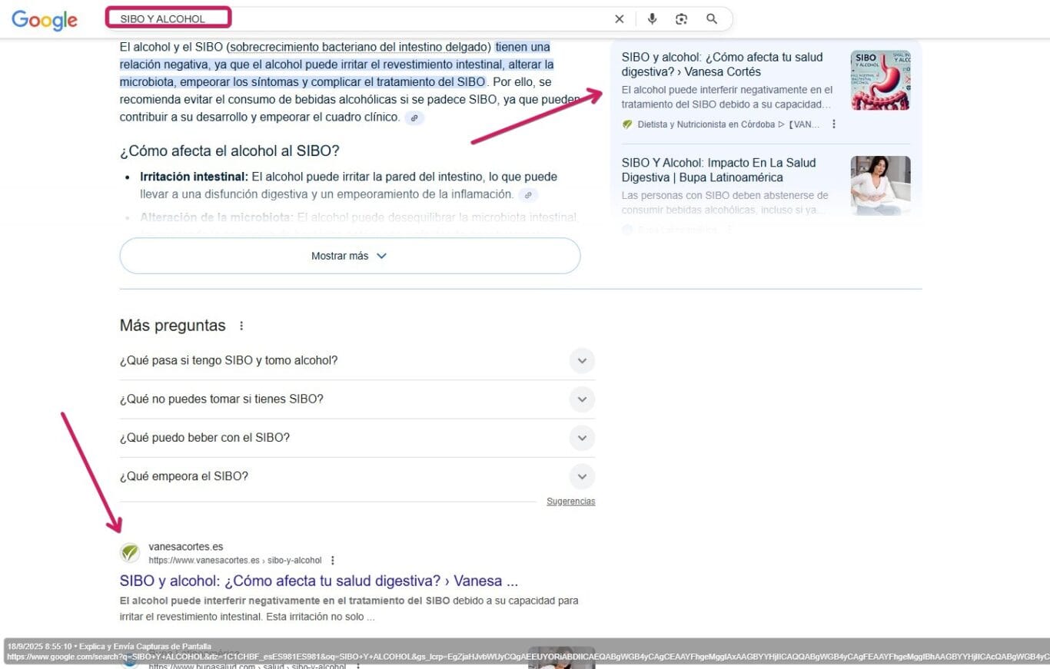This screenshot has width=1050, height=669.
Task: Expand '¿Qué no puedes tomar si tienes SIBO?'
Action: tap(357, 399)
